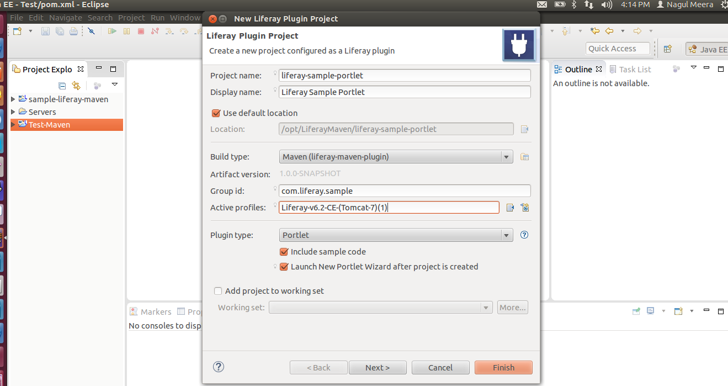Browse for a custom project Location
The image size is (728, 386).
coord(524,129)
